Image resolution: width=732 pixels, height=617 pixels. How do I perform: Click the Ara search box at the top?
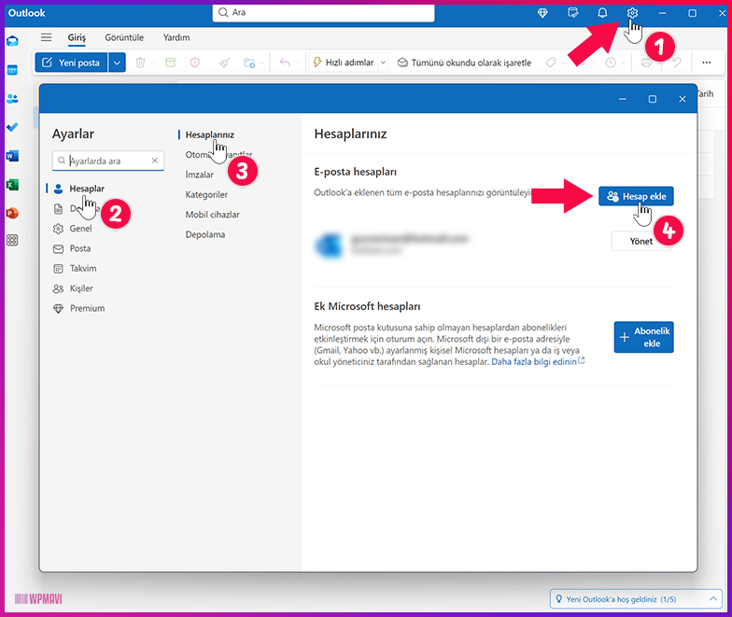[323, 13]
